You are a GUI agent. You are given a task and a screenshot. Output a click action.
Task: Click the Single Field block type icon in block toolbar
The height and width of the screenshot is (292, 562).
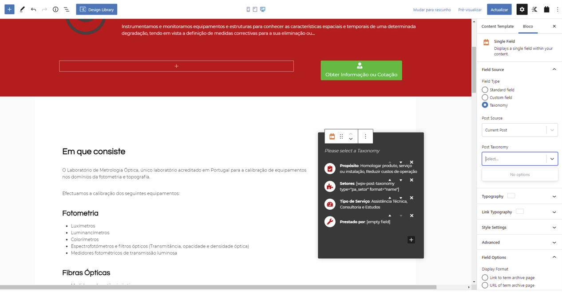coord(332,136)
